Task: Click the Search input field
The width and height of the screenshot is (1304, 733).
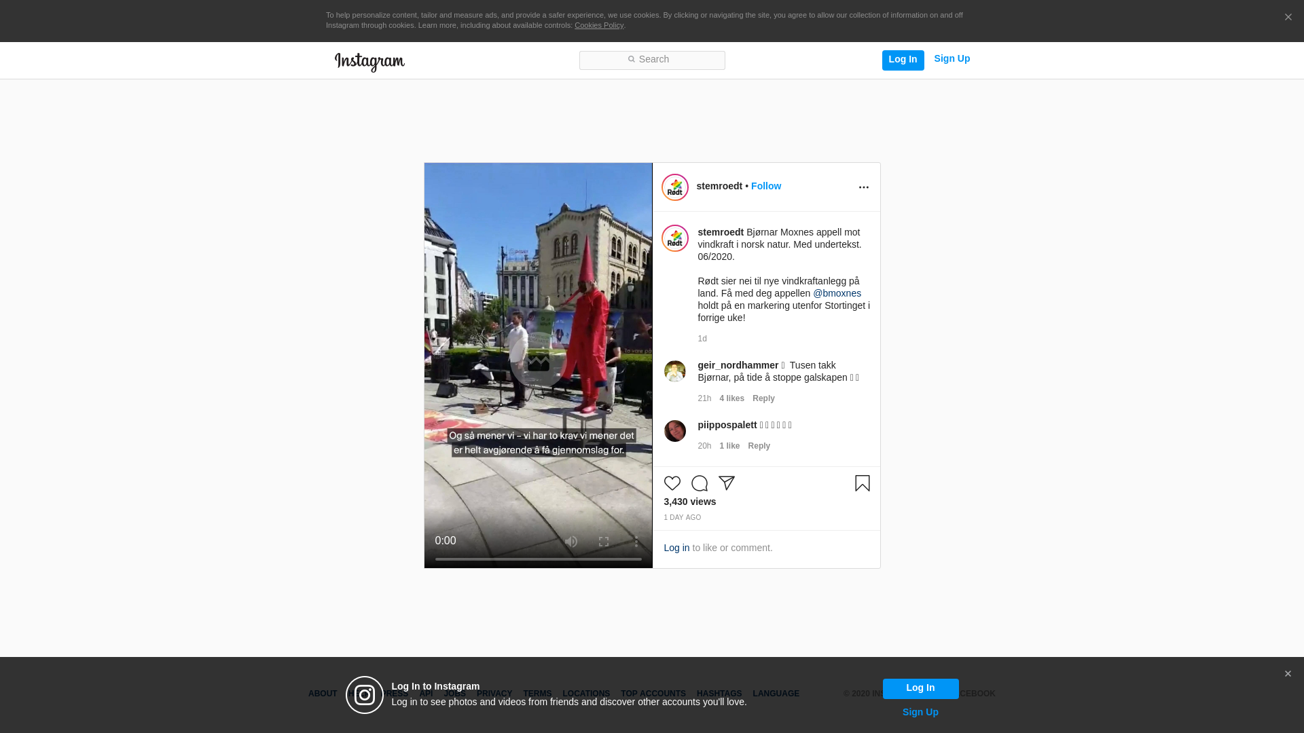Action: 652,60
